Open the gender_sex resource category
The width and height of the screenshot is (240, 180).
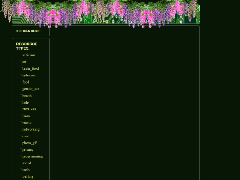31,89
